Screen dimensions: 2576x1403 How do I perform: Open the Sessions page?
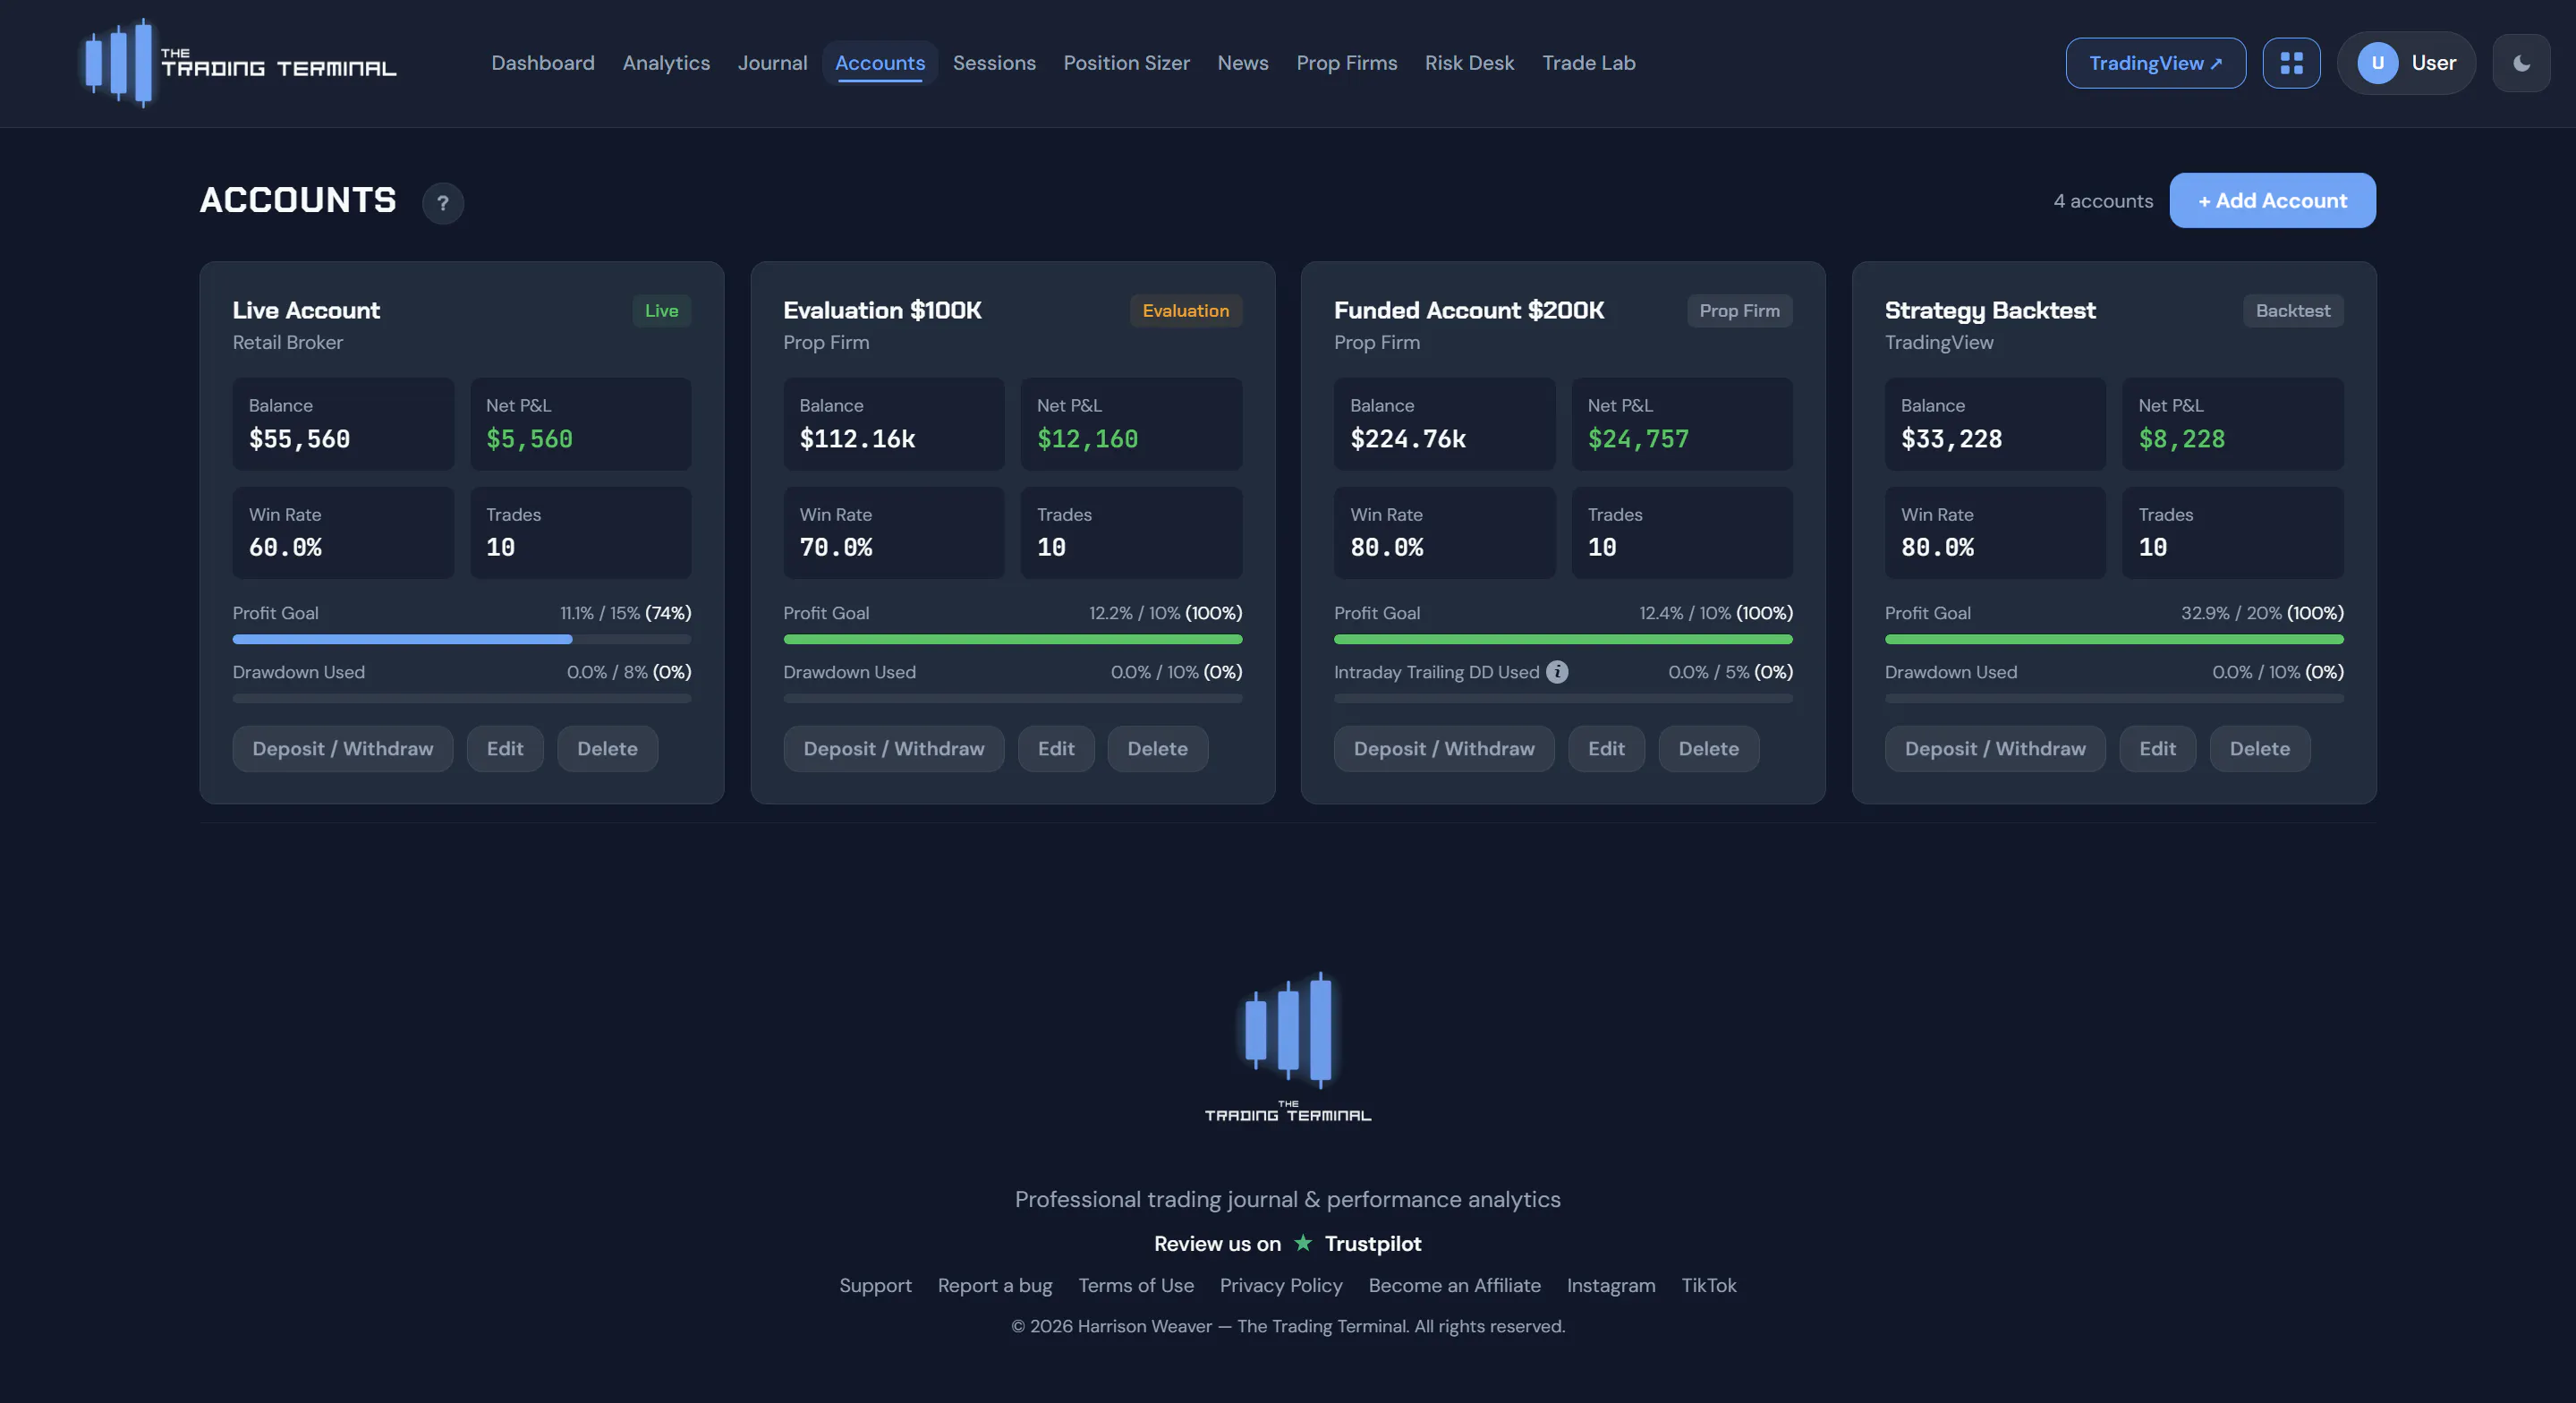tap(994, 63)
